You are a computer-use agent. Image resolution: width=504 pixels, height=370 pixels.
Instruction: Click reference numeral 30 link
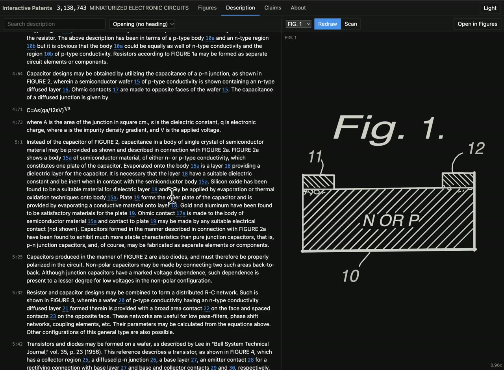point(232,368)
